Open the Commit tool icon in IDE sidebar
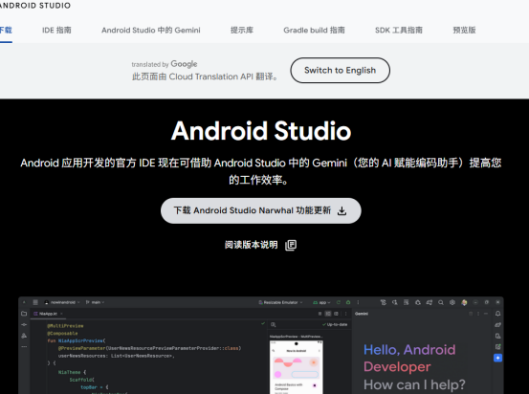 [24, 324]
